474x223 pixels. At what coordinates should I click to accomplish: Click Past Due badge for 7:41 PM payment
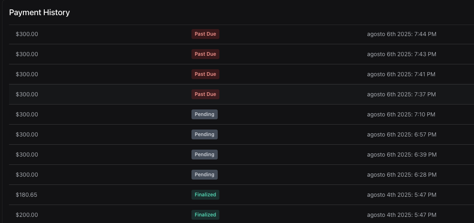point(205,74)
